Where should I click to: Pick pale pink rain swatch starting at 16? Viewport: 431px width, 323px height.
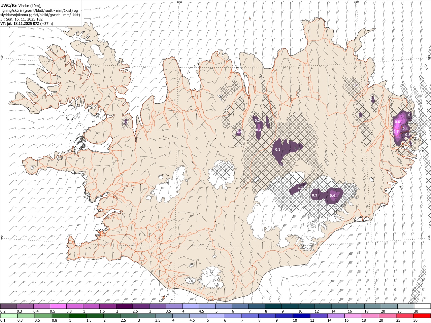coord(353,316)
